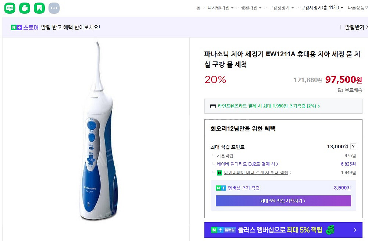The image size is (368, 241).
Task: Open more sharing options ellipsis icon
Action: click(54, 8)
